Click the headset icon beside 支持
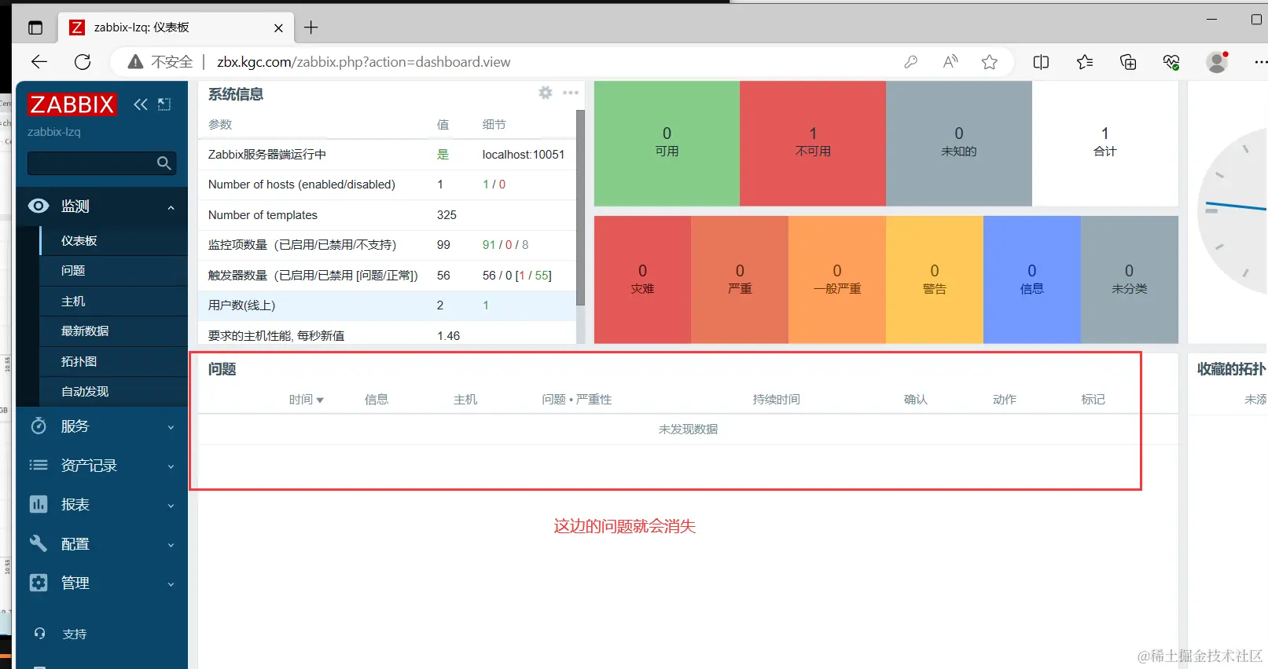 pos(40,634)
